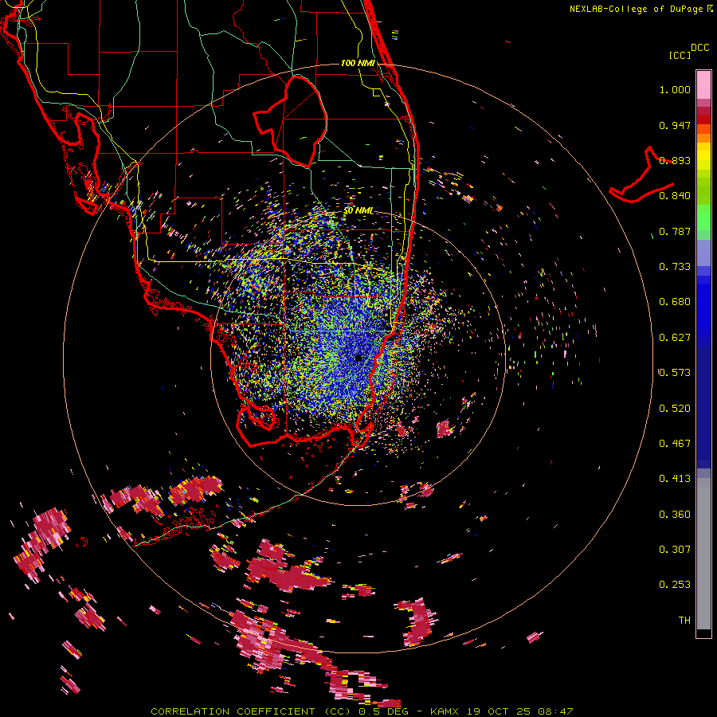Click the DCC label above the color bar
Viewport: 717px width, 717px height.
(699, 48)
